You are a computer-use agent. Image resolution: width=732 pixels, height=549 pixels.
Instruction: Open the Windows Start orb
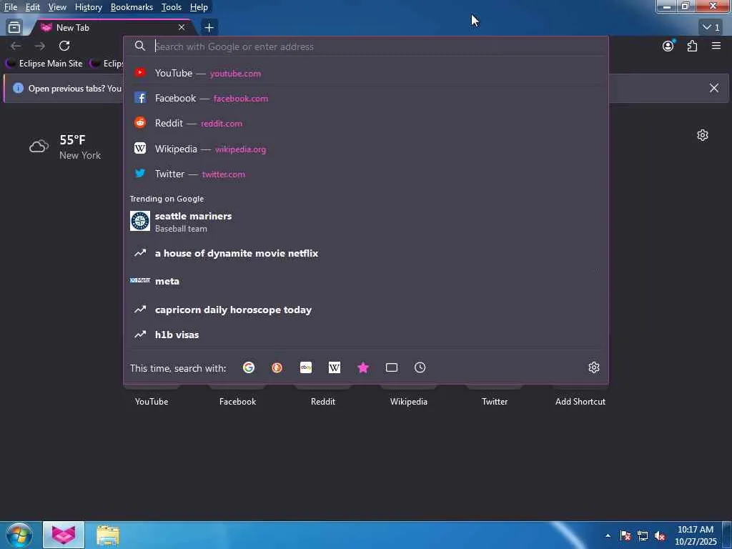click(x=19, y=535)
